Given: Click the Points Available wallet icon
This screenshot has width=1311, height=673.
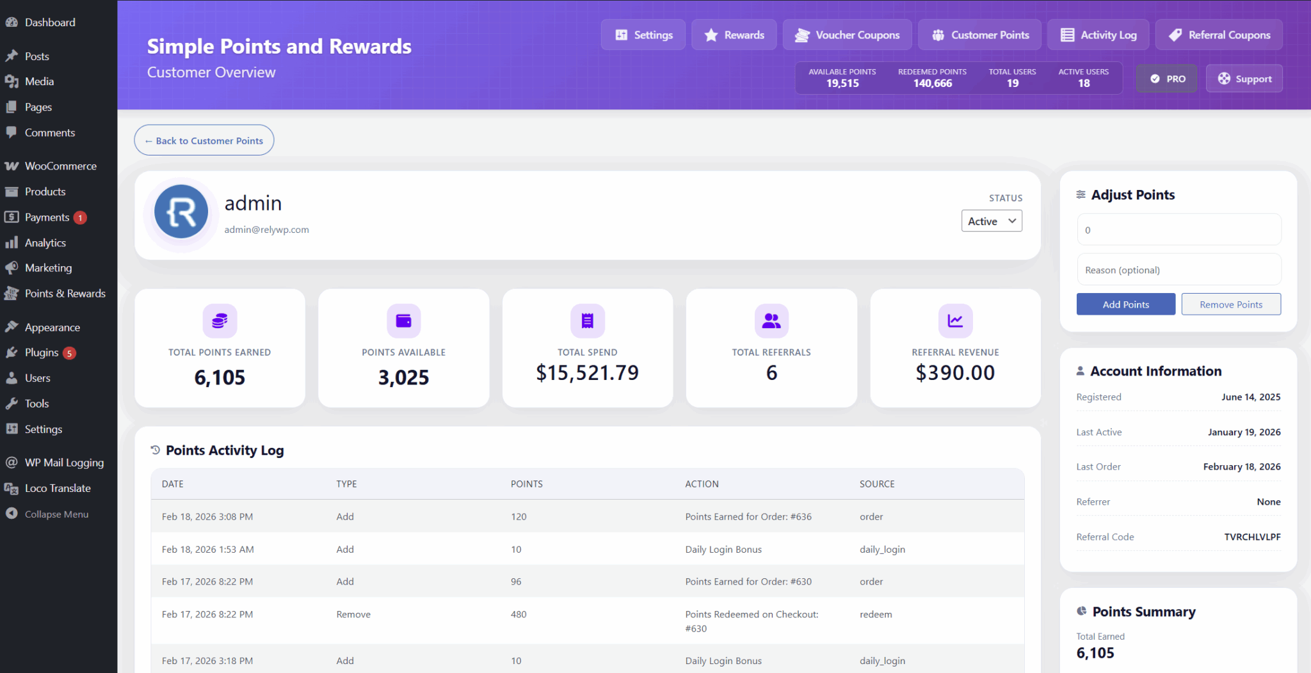Looking at the screenshot, I should pos(403,321).
